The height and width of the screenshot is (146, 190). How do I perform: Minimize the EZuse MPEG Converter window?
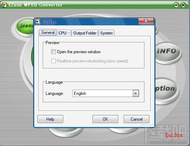pyautogui.click(x=176, y=5)
